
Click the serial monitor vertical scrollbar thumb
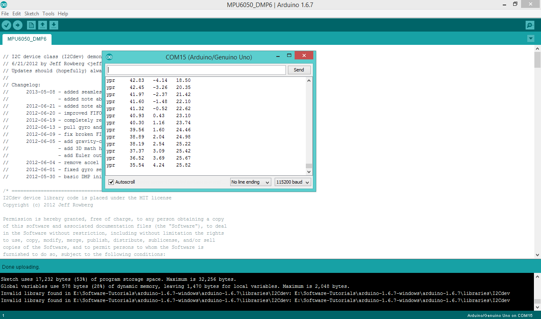click(x=309, y=166)
